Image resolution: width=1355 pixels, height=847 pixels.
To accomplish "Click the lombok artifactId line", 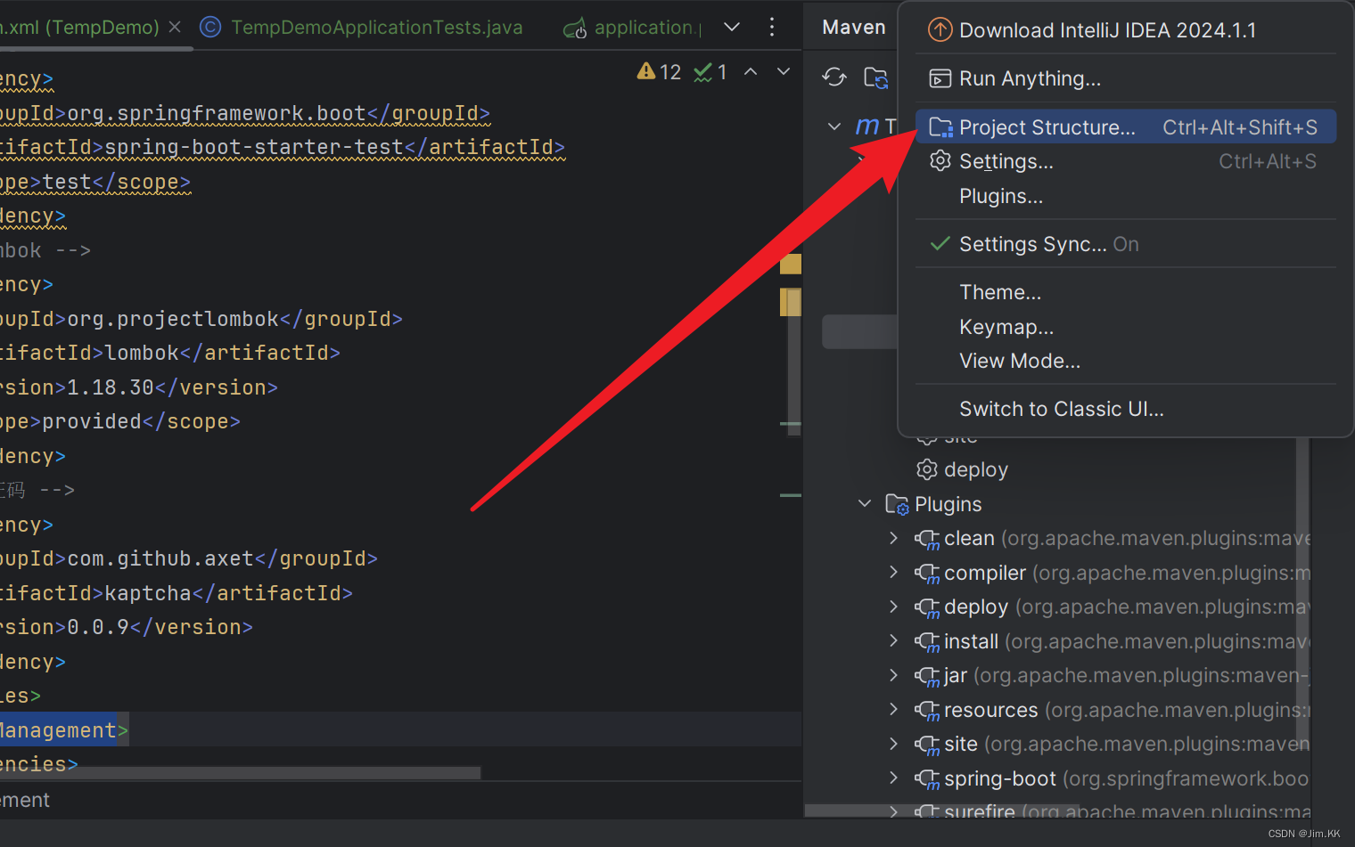I will (x=170, y=353).
